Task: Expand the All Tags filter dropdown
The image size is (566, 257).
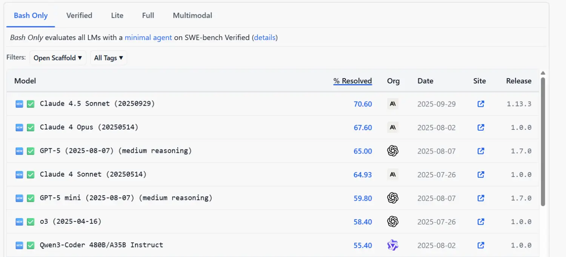Action: 109,58
